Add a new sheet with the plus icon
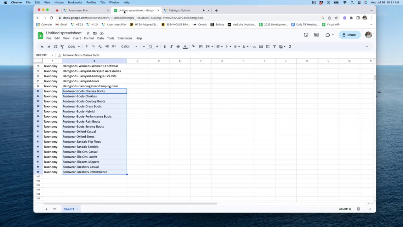This screenshot has height=227, width=403. pyautogui.click(x=46, y=209)
